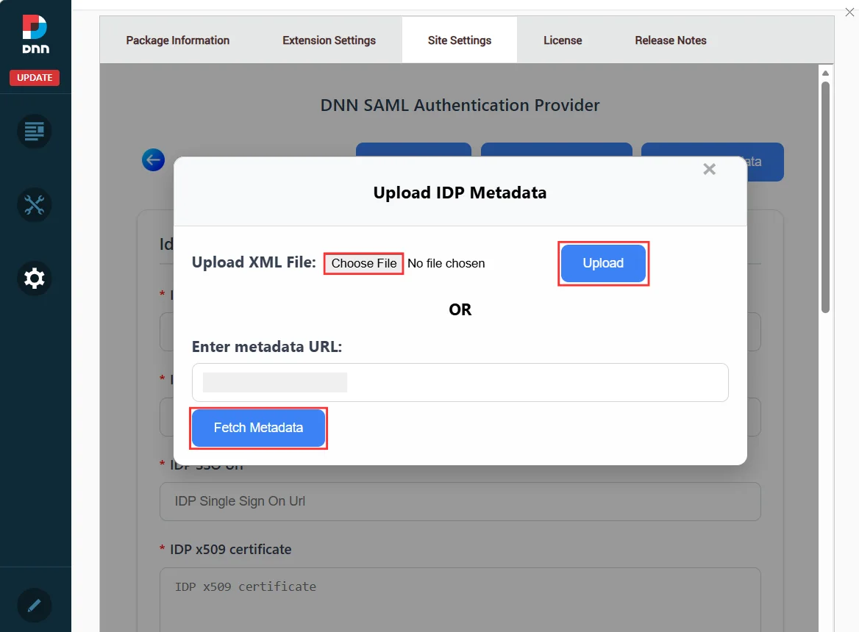Viewport: 859px width, 632px height.
Task: Click Fetch Metadata button
Action: (259, 428)
